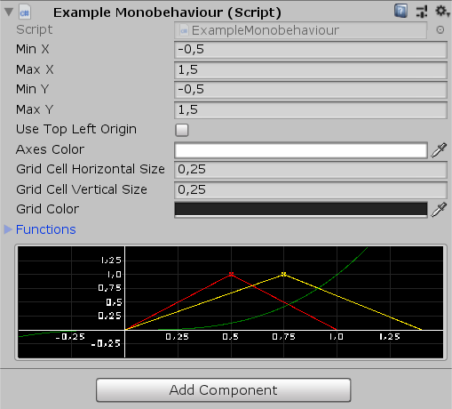Open component help reference icon

point(400,12)
